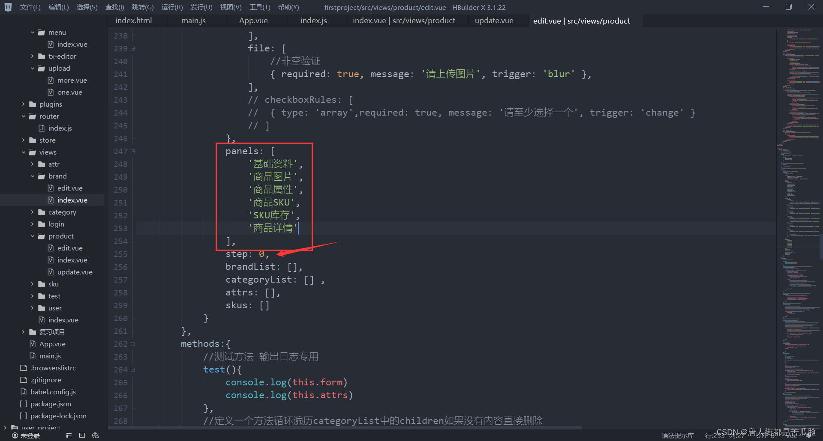This screenshot has height=441, width=823.
Task: Open the 发行(U) menu
Action: pos(201,7)
